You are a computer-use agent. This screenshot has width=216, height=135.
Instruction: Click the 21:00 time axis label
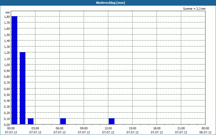pyautogui.click(x=181, y=129)
